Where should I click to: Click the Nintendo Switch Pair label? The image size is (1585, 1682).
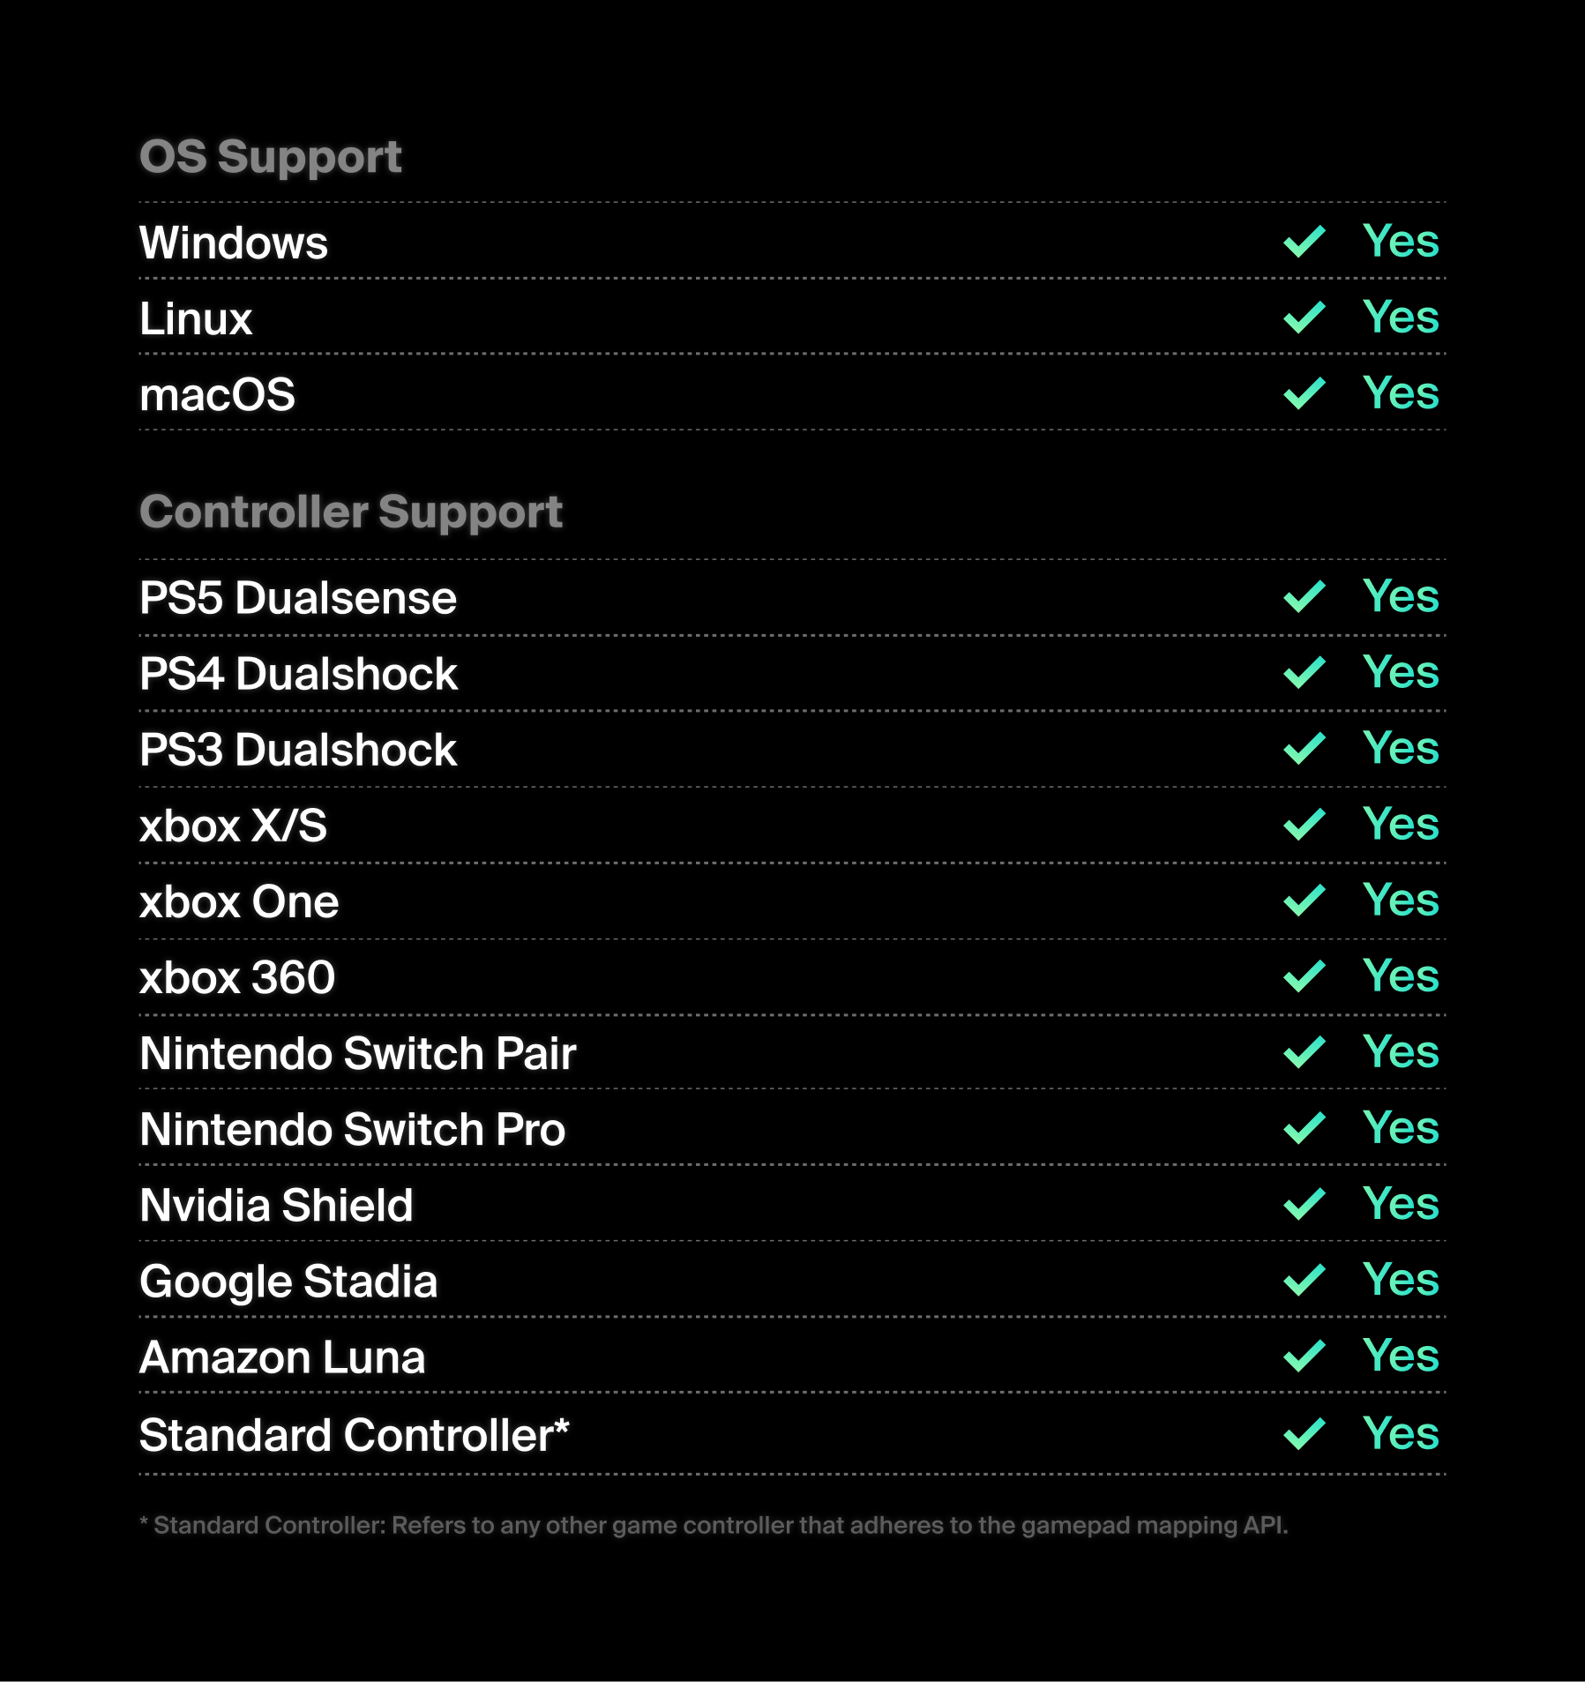pos(357,1053)
